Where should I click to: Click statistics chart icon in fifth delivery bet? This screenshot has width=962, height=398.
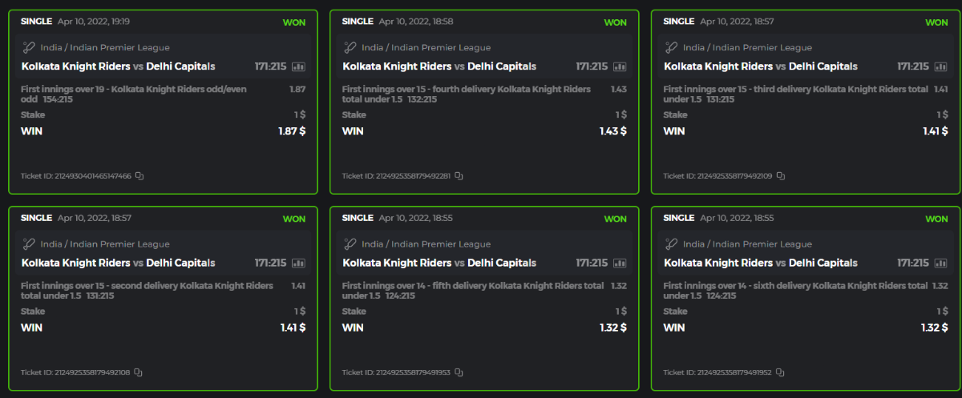tap(620, 263)
